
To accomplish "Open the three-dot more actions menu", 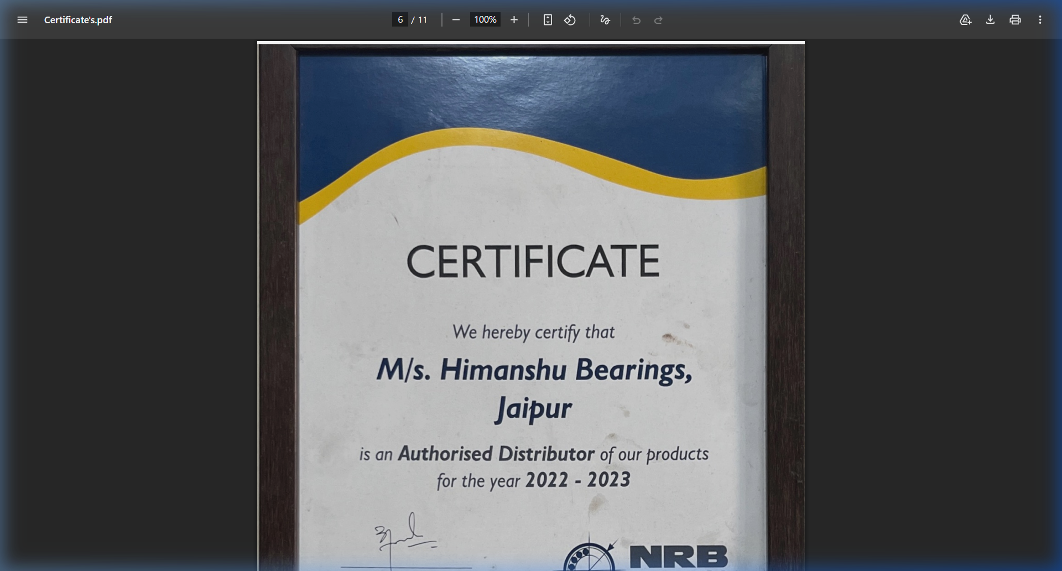I will pyautogui.click(x=1040, y=20).
